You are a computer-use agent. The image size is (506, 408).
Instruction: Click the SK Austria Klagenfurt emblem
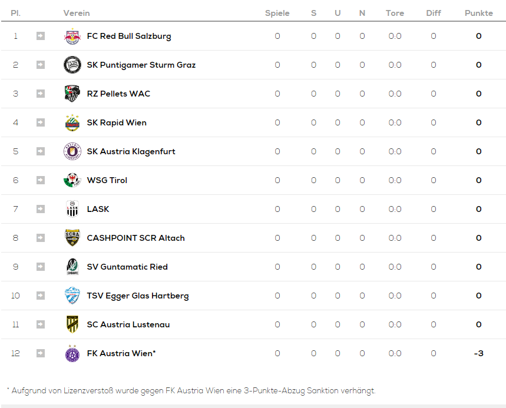coord(72,151)
